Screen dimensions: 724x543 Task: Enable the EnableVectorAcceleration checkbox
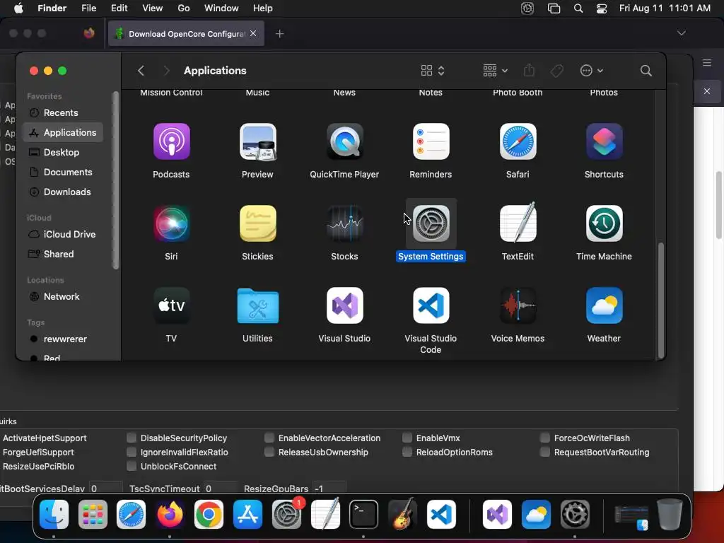click(x=269, y=438)
